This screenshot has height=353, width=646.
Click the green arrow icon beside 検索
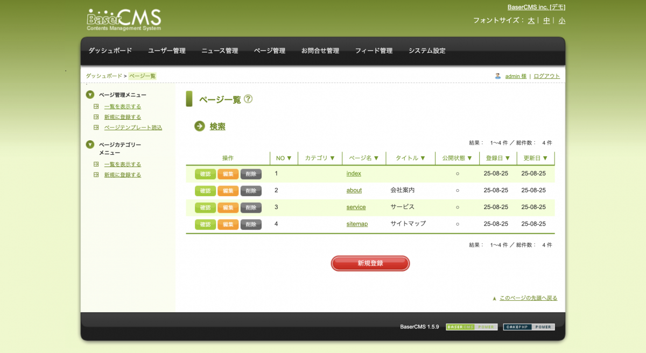(x=200, y=126)
